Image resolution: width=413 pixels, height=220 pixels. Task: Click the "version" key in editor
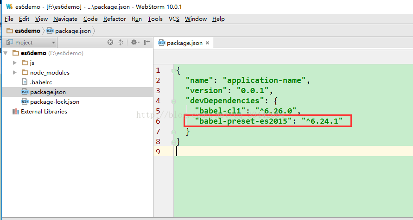pos(207,90)
